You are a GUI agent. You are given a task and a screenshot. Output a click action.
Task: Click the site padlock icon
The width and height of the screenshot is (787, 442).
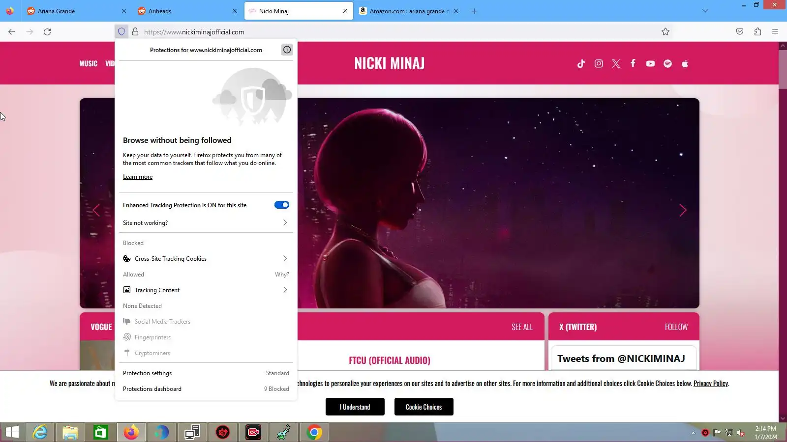[135, 31]
